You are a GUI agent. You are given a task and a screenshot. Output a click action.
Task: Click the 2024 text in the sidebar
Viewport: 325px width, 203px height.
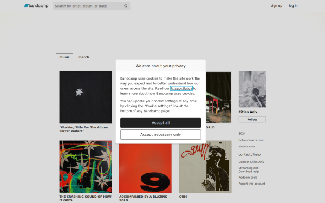coord(242,133)
